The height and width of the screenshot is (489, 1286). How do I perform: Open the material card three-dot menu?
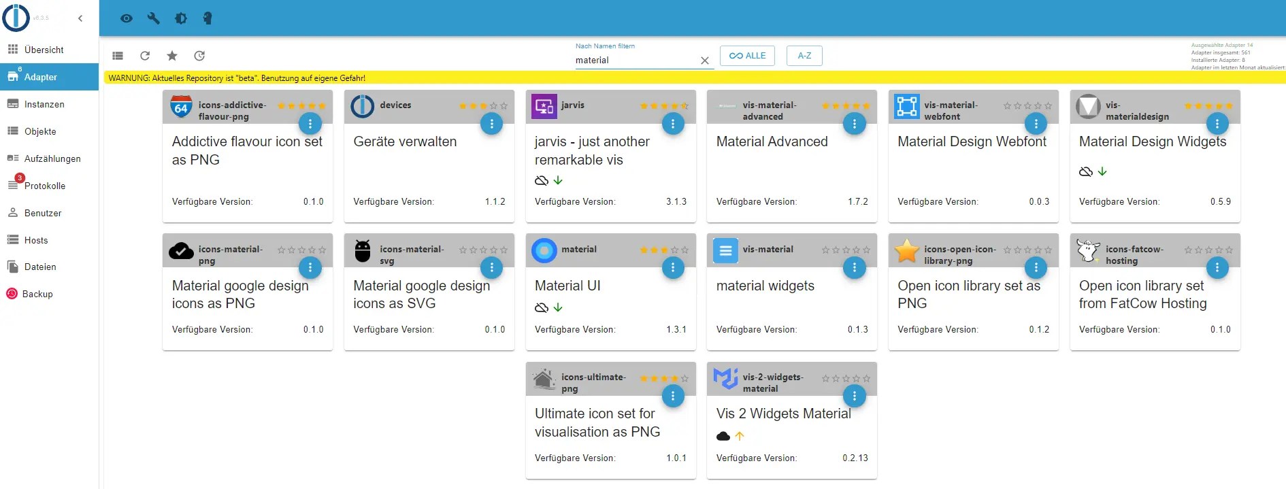click(673, 268)
